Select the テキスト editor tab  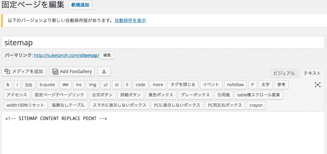pos(312,73)
